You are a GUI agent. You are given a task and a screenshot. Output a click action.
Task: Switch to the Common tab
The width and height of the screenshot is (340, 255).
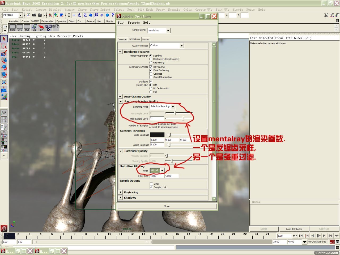pyautogui.click(x=122, y=39)
